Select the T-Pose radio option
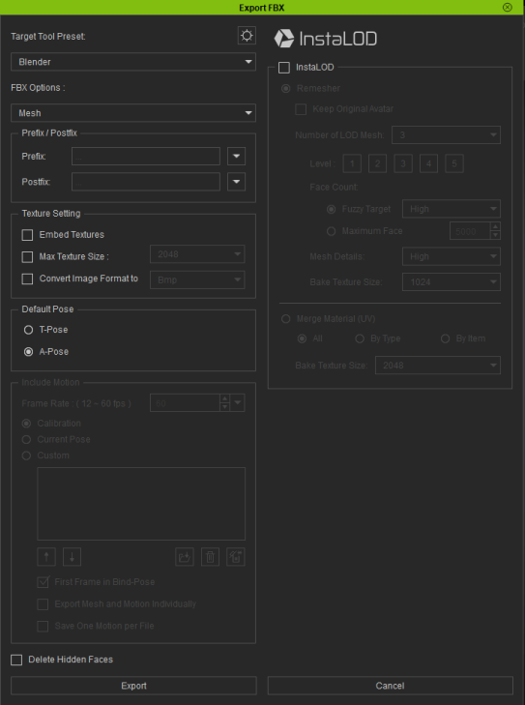 point(28,330)
